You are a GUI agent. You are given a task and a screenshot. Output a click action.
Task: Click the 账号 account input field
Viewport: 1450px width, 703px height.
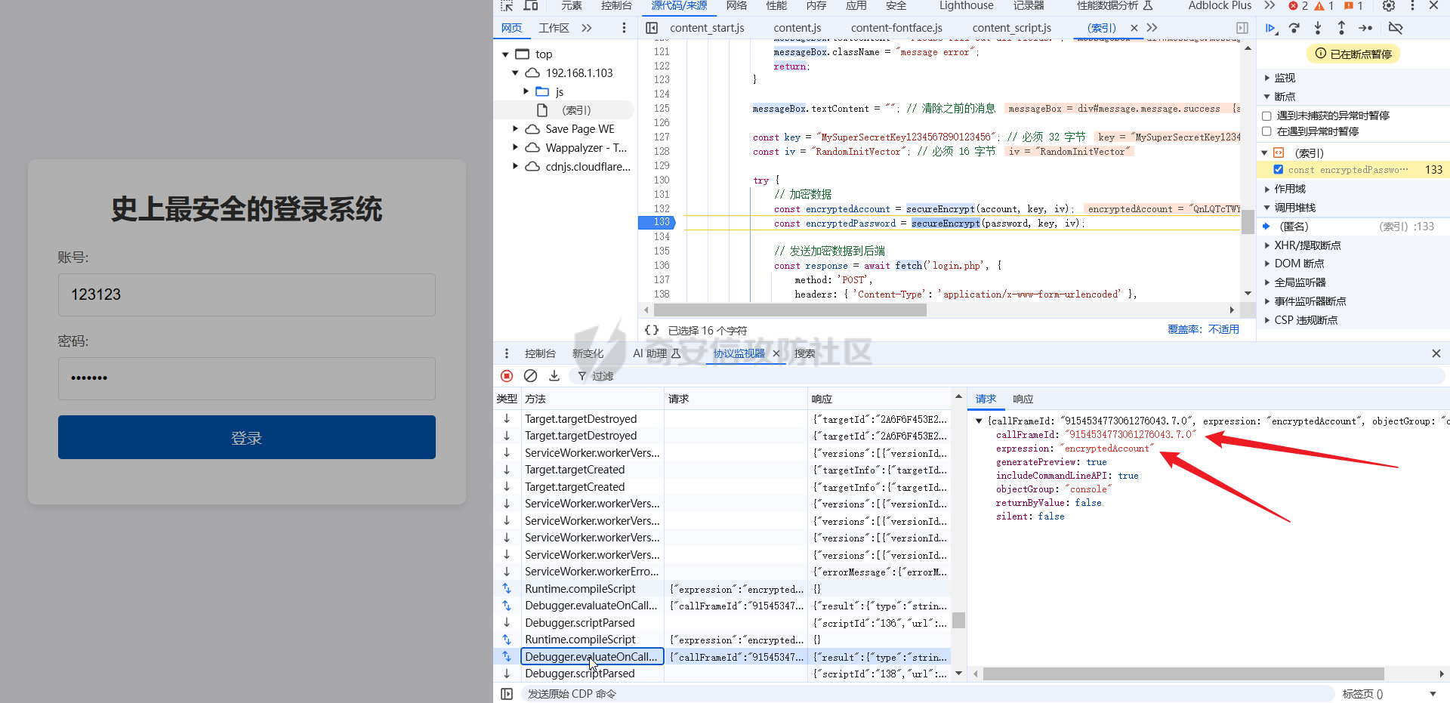[247, 294]
